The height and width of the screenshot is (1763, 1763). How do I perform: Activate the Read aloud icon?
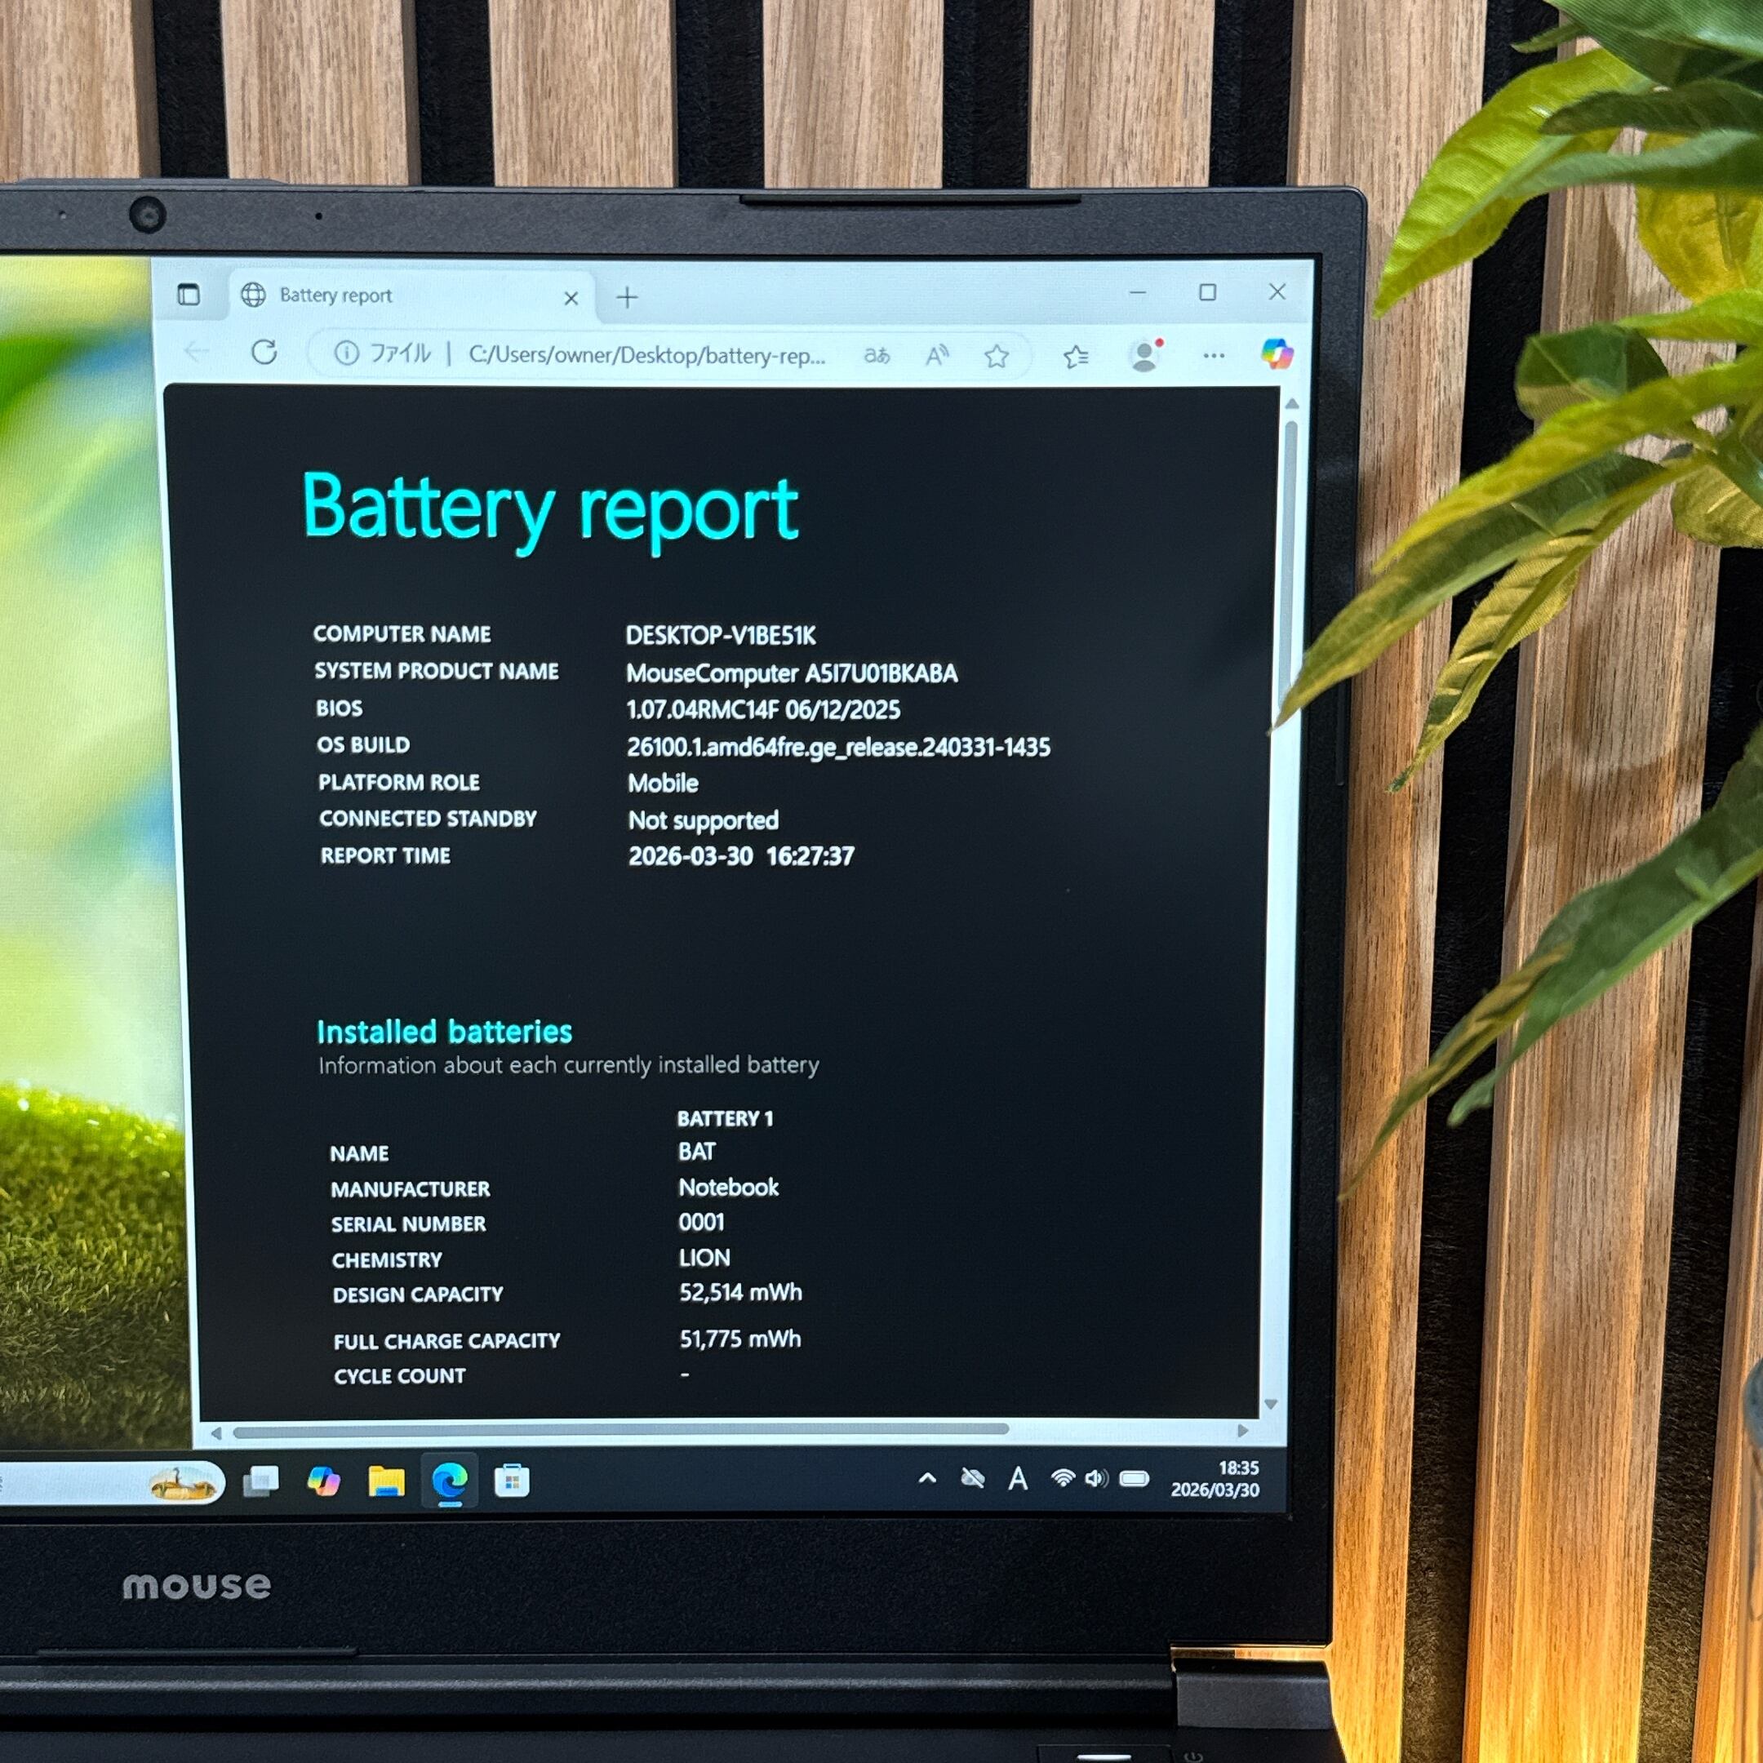[937, 356]
